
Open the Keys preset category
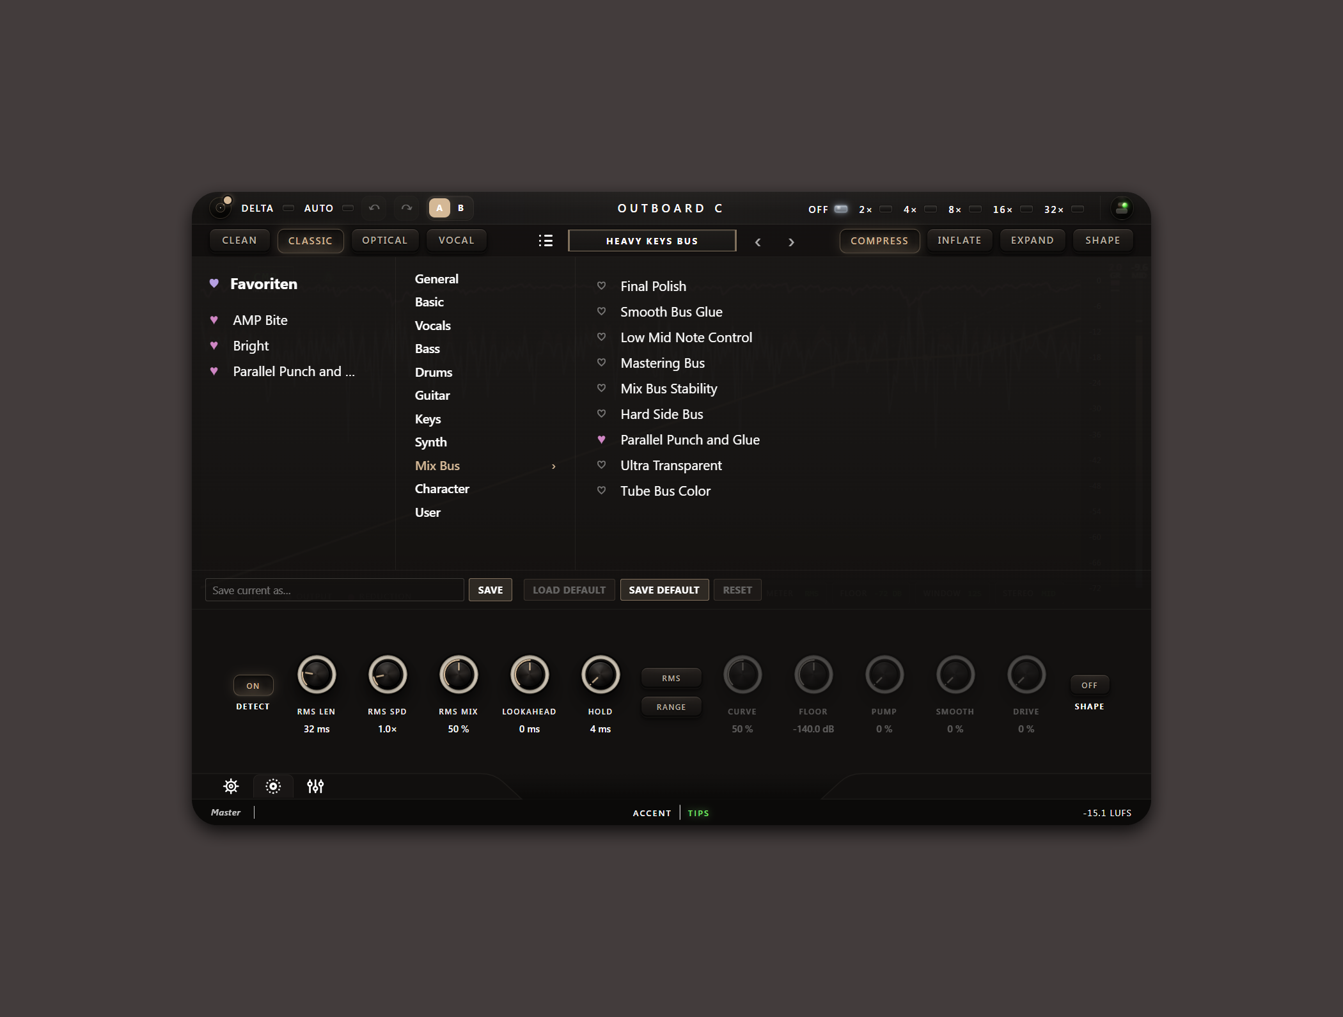(x=428, y=419)
